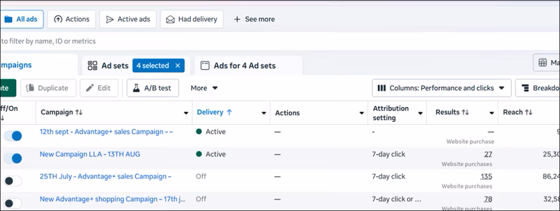
Task: Click 7-day click for 25TH July campaign
Action: coord(388,176)
